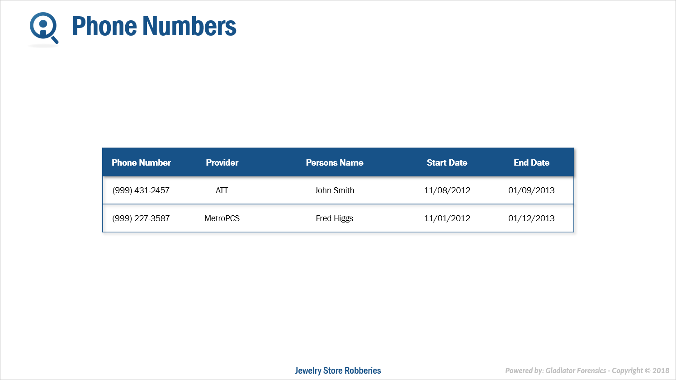Select the end date 01/12/2013
Viewport: 676px width, 380px height.
point(531,218)
